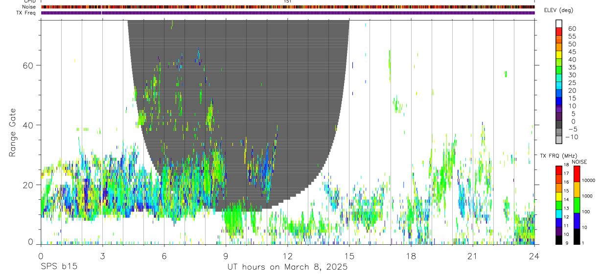This screenshot has width=601, height=277.
Task: Click the 60 label on the ELEV colorbar
Action: point(571,28)
